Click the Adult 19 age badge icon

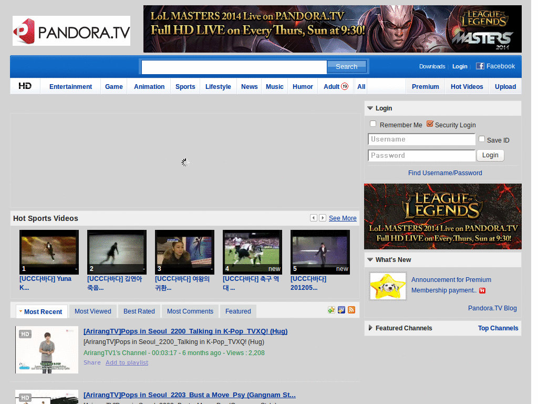pos(345,86)
